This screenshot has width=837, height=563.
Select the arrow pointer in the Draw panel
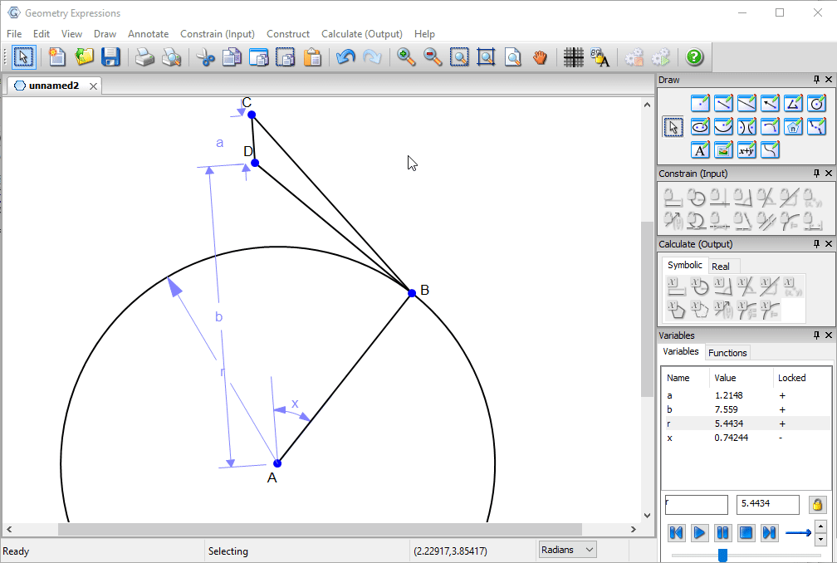click(673, 127)
